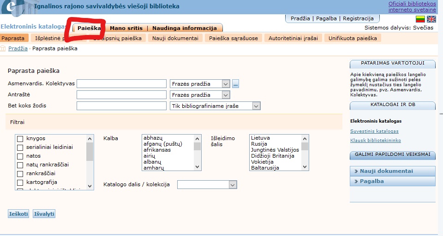Screen dimensions: 443x236
Task: Open the Registracija link in the top bar
Action: point(358,18)
